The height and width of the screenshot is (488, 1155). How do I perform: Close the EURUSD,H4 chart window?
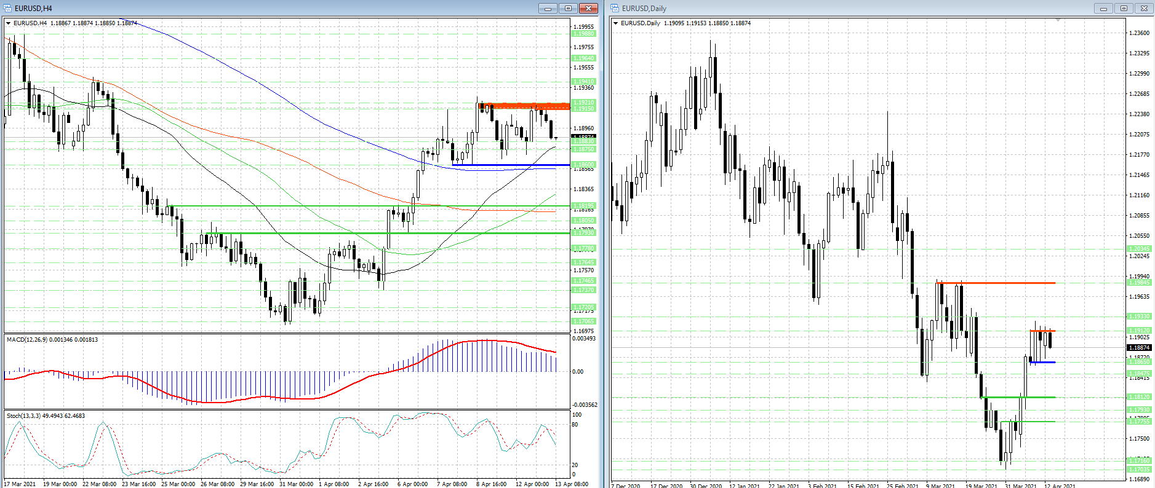[588, 8]
